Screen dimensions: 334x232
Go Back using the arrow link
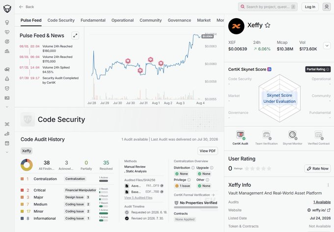click(27, 7)
